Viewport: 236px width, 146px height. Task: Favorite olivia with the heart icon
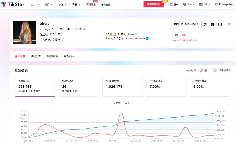pos(229,24)
